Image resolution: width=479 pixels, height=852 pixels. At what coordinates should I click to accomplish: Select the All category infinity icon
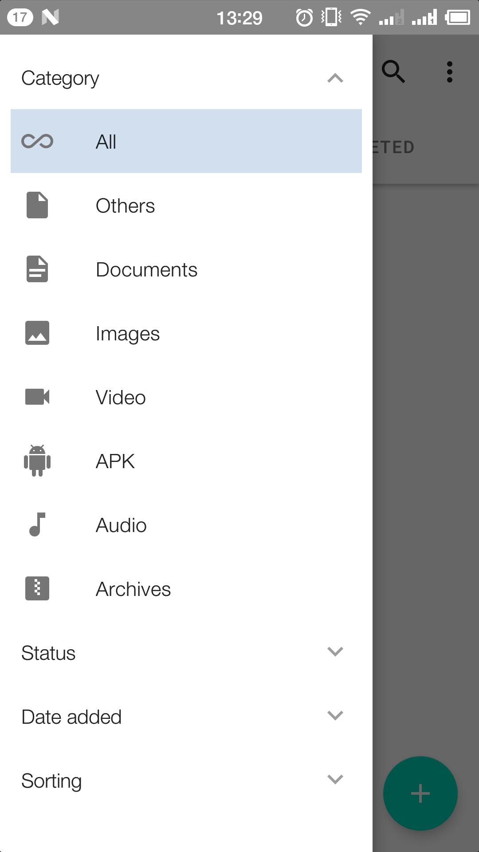(37, 142)
